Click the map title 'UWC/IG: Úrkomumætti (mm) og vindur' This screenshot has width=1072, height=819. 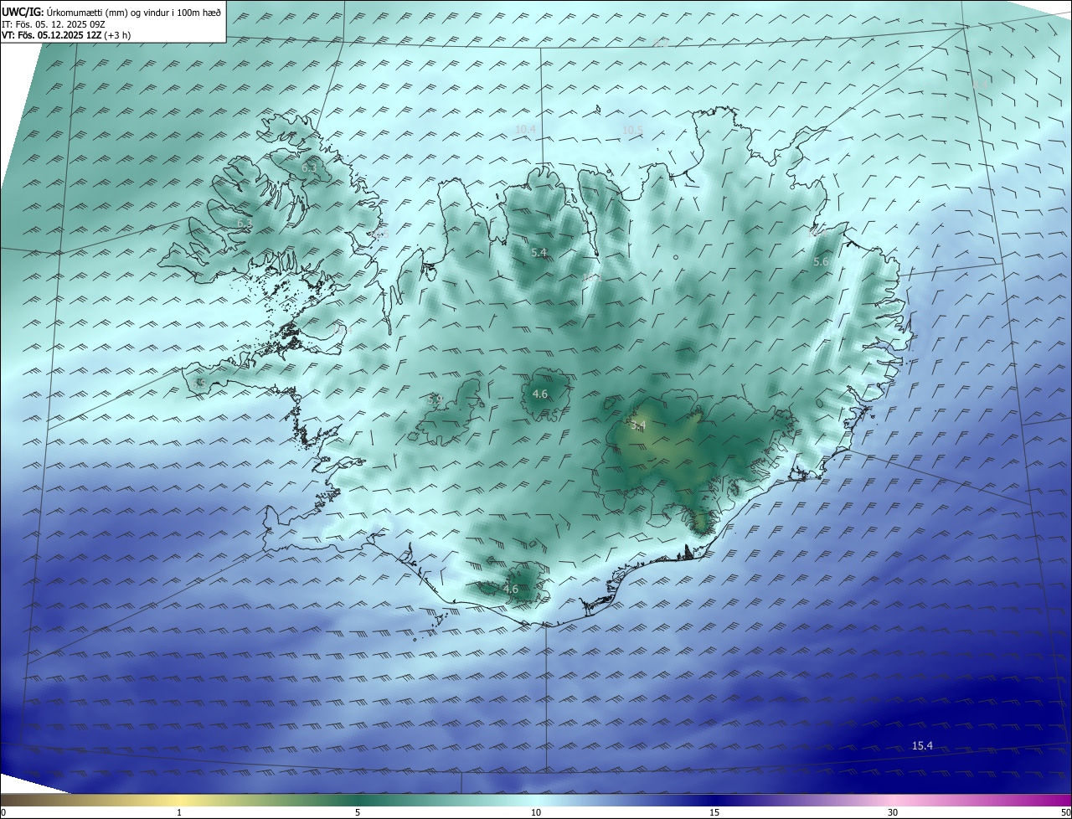[x=111, y=12]
